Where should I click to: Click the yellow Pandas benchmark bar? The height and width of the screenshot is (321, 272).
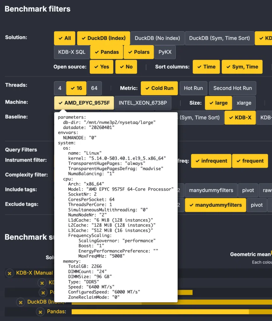click(172, 312)
